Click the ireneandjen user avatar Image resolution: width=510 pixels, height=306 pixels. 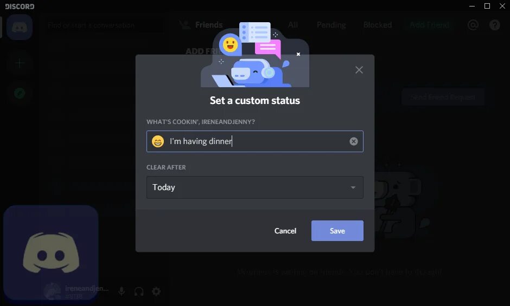tap(53, 291)
